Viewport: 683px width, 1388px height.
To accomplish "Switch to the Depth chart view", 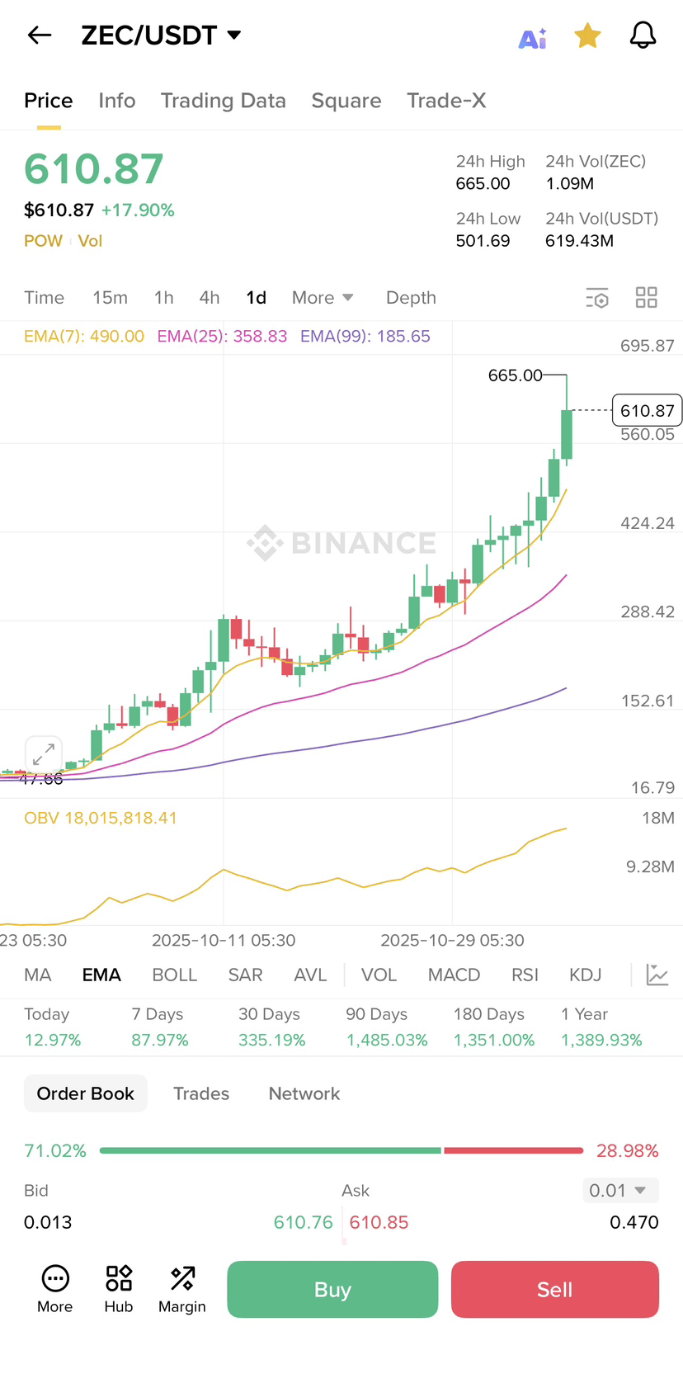I will 411,298.
